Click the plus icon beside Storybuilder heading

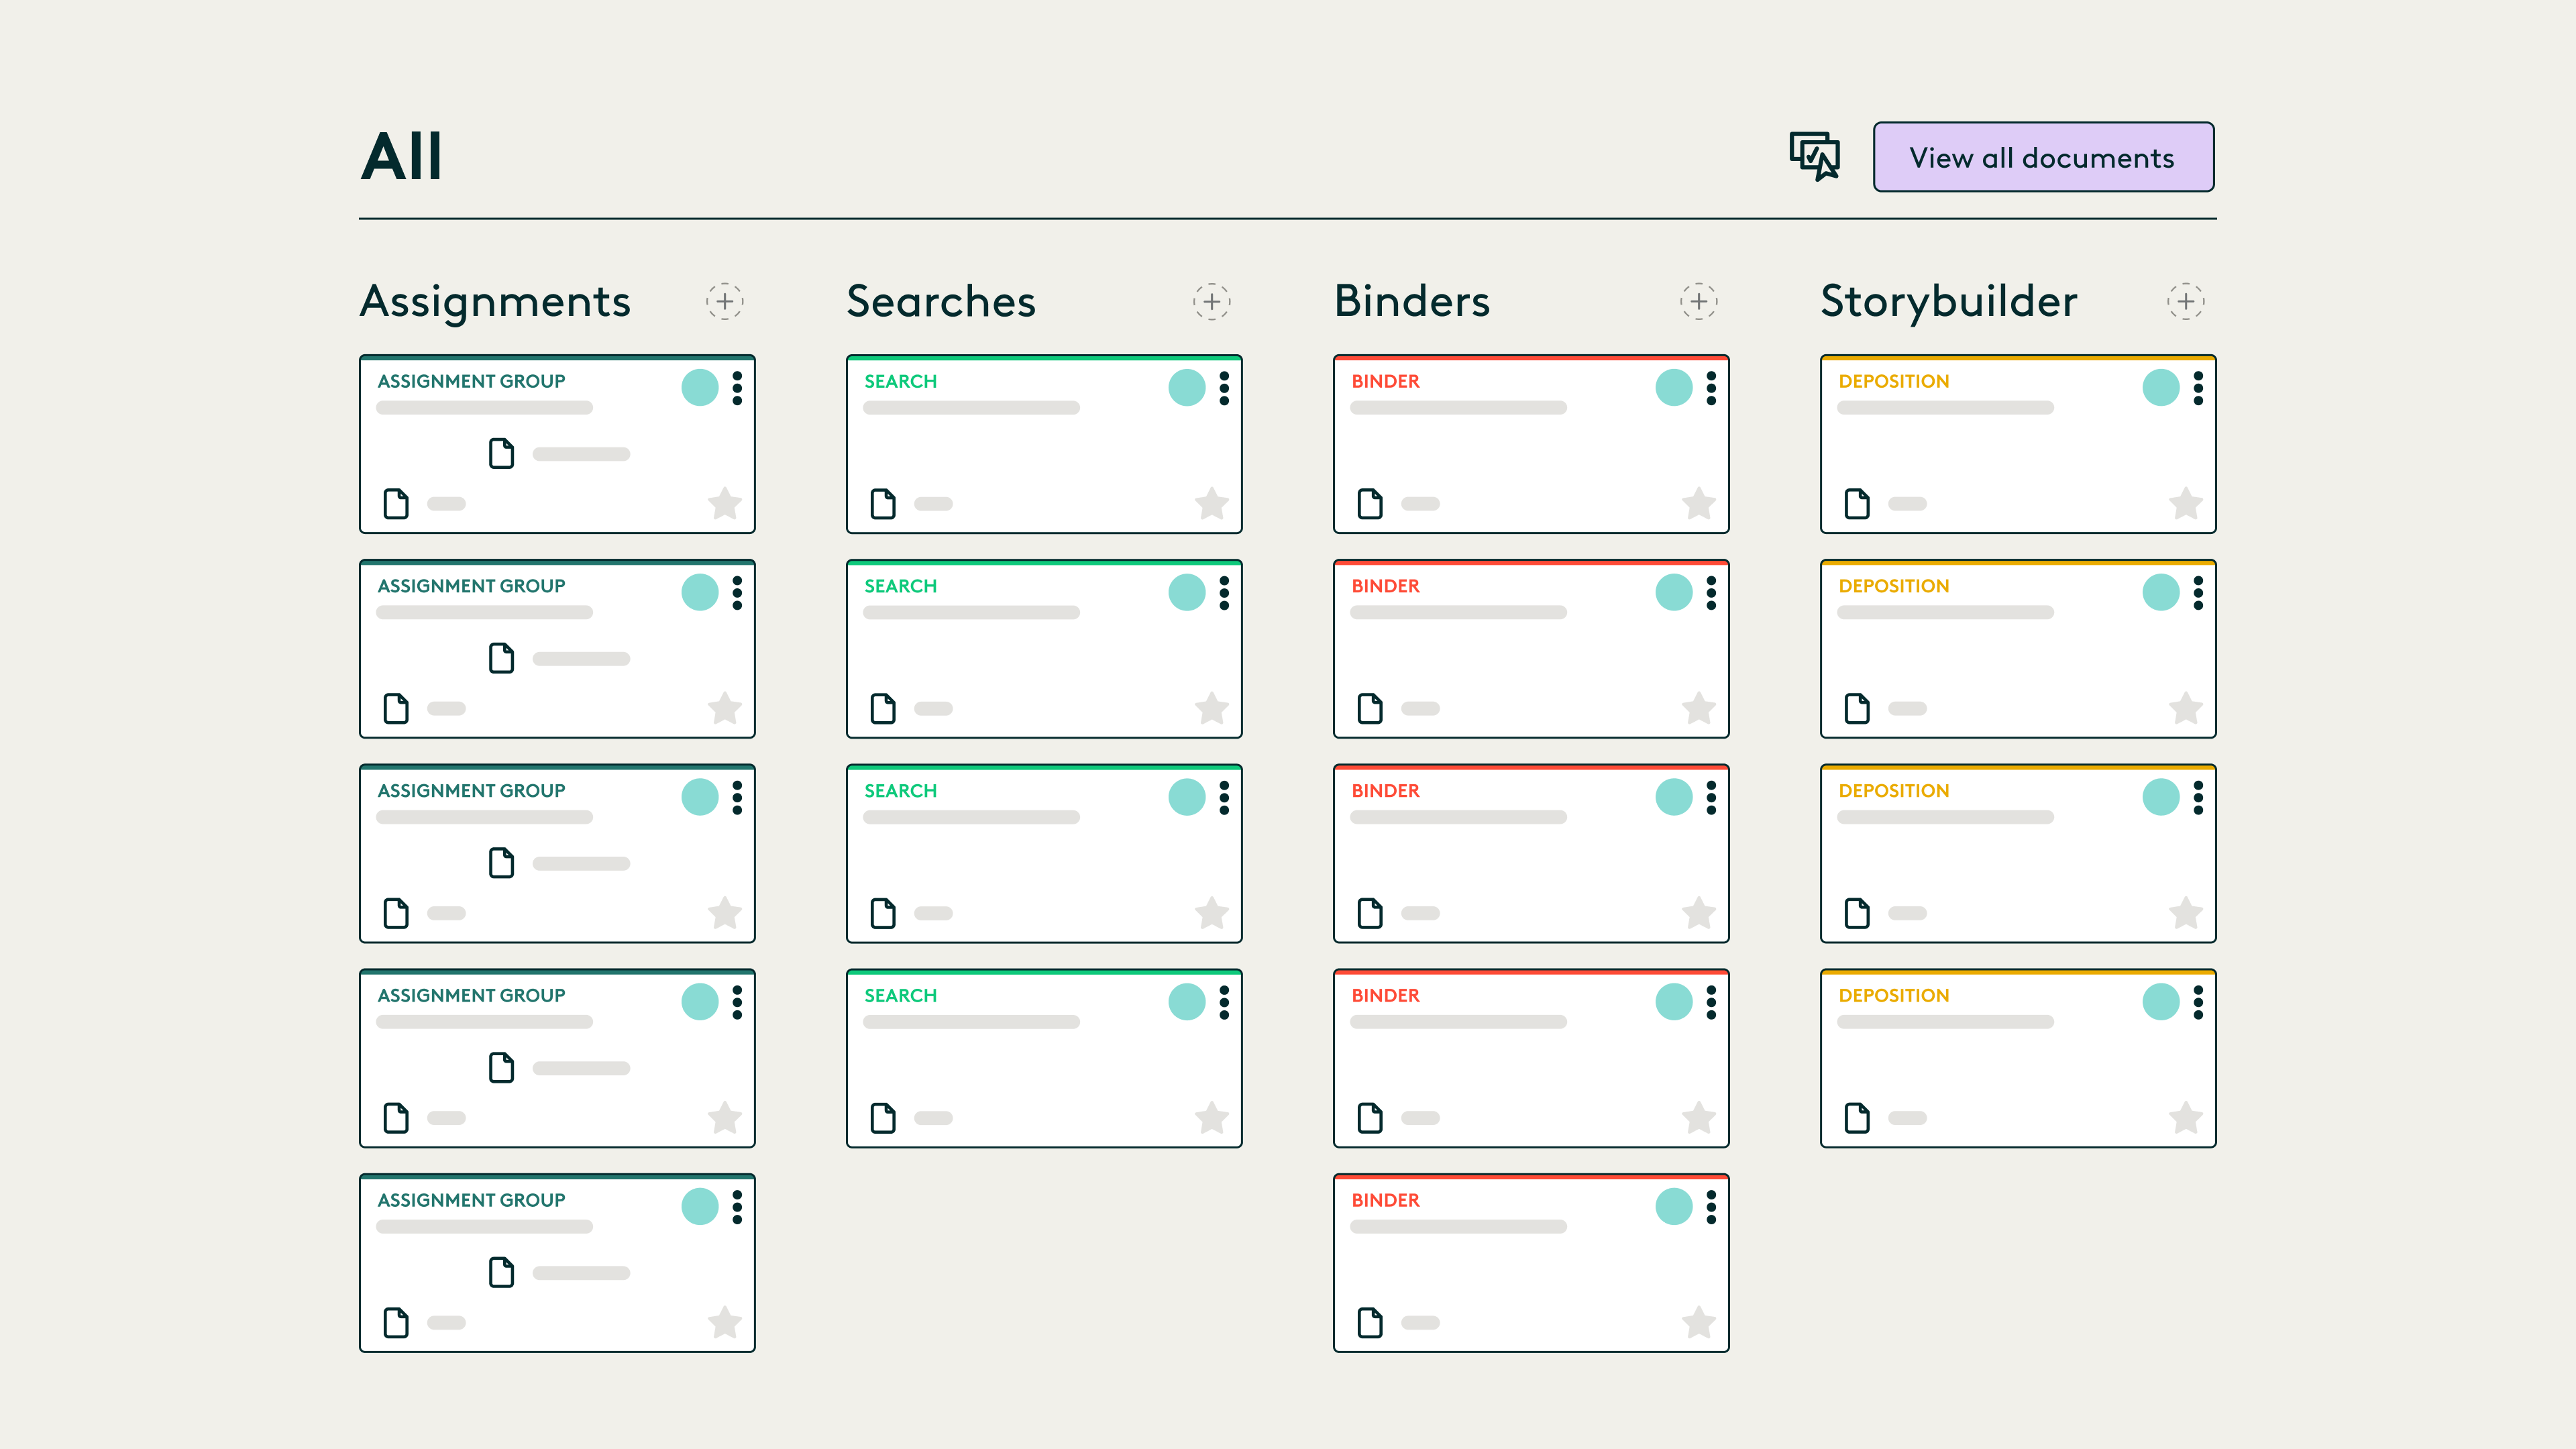2186,301
